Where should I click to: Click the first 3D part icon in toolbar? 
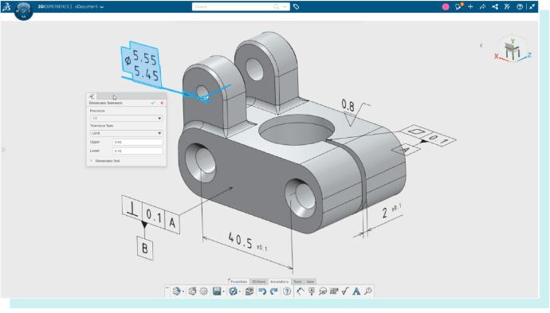point(176,291)
